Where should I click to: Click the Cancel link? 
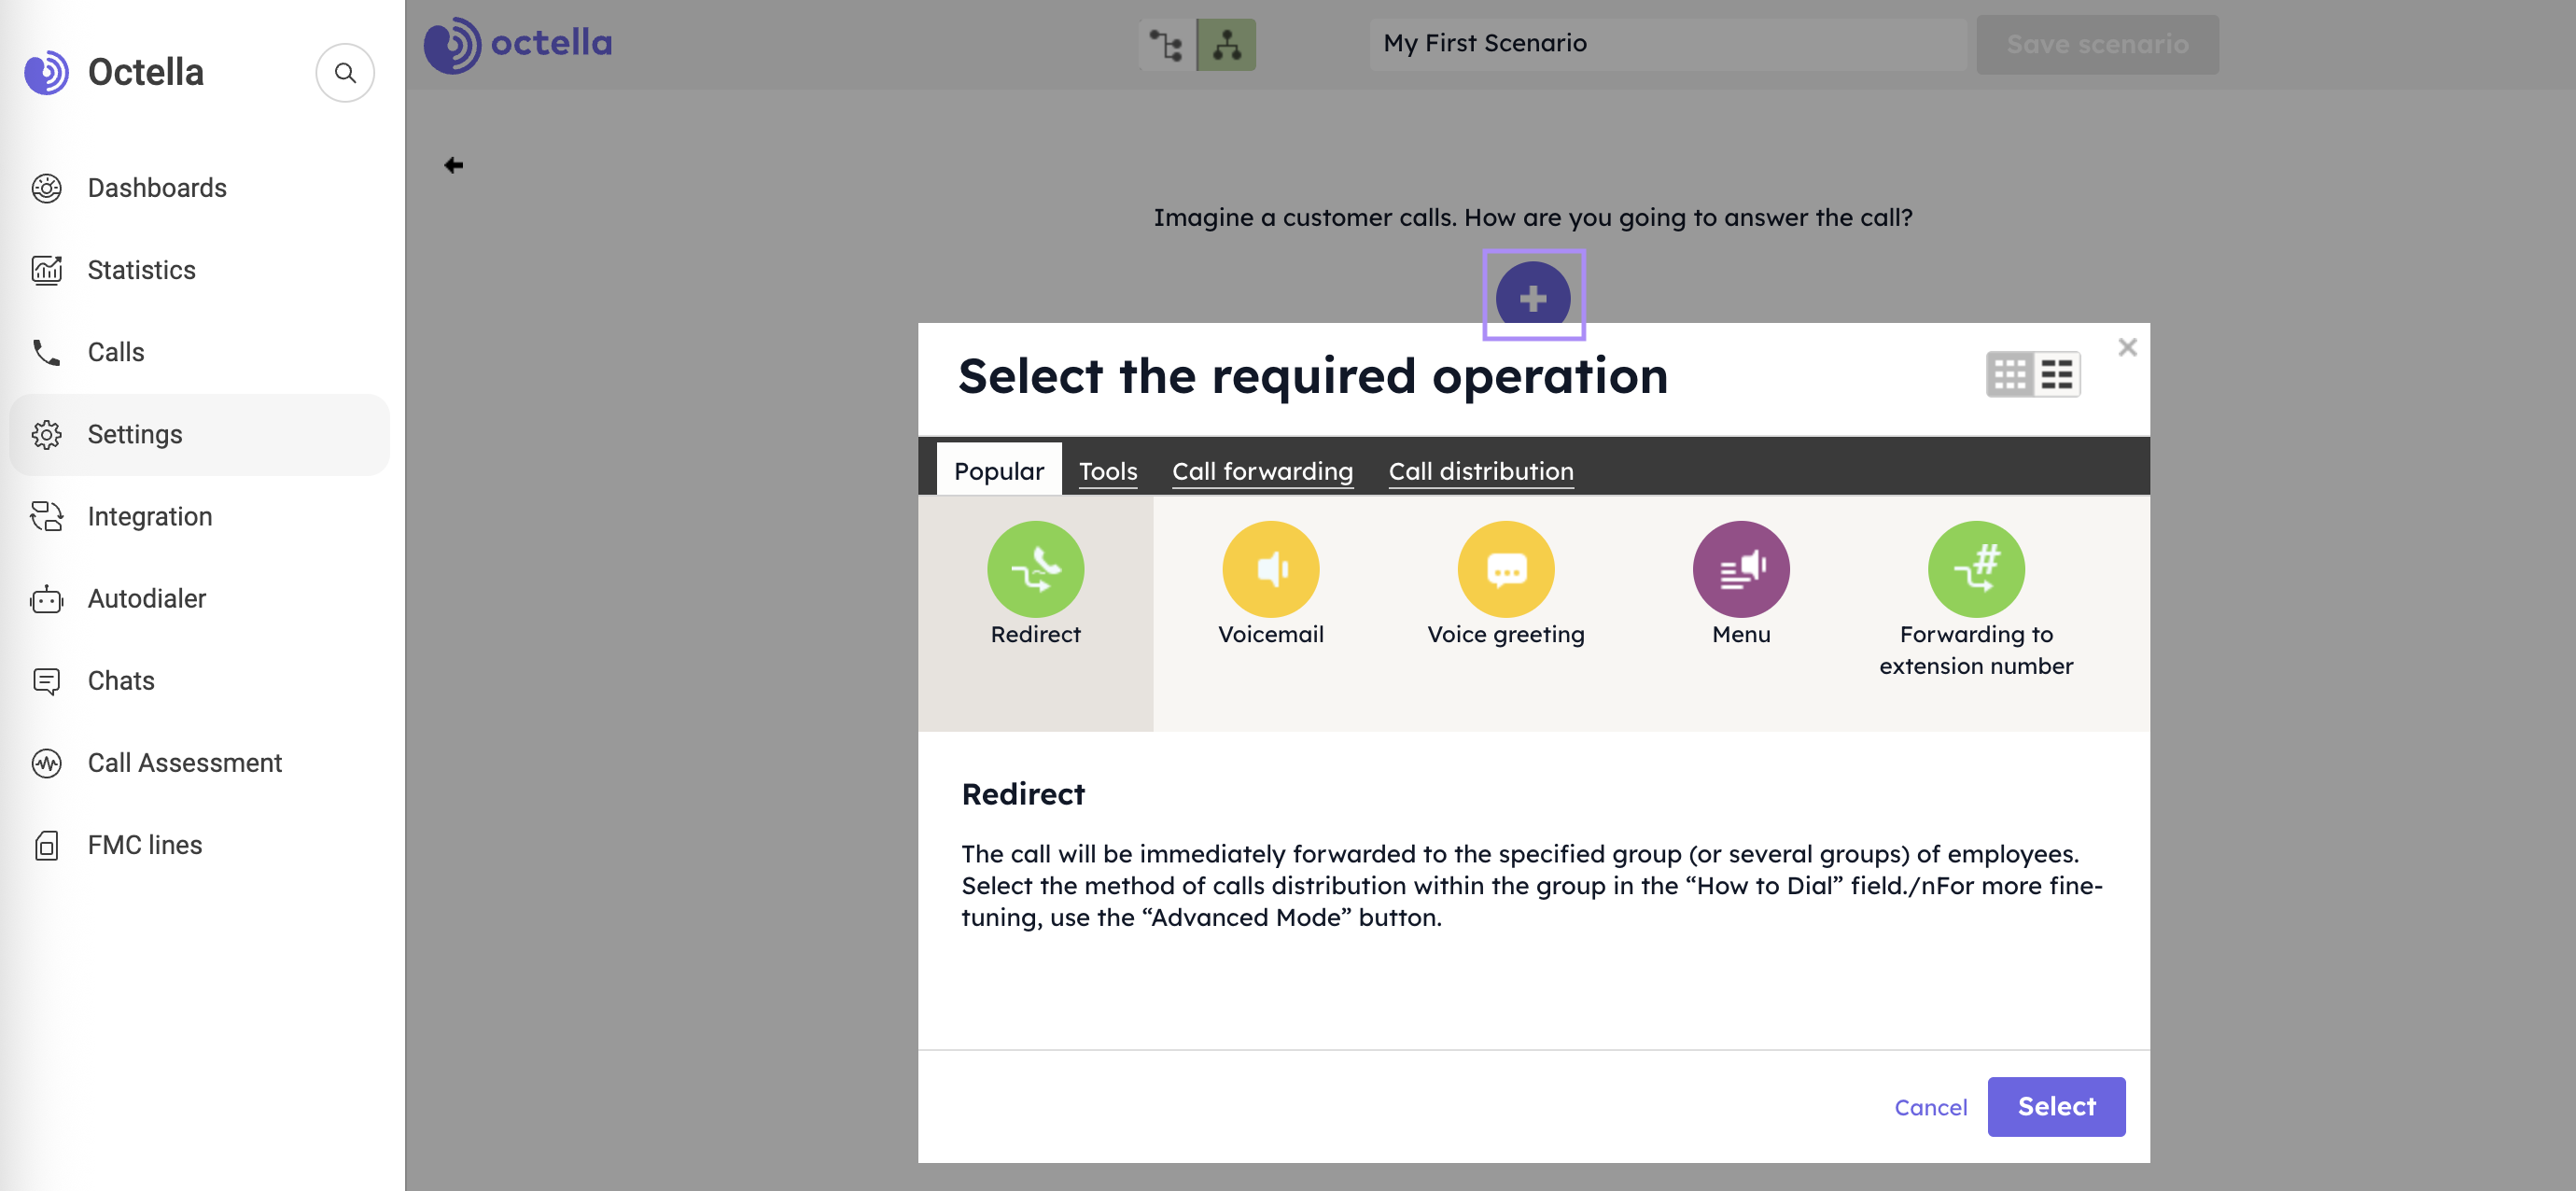click(x=1929, y=1107)
